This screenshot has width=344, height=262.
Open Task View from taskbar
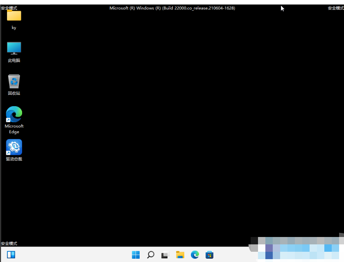click(x=165, y=255)
